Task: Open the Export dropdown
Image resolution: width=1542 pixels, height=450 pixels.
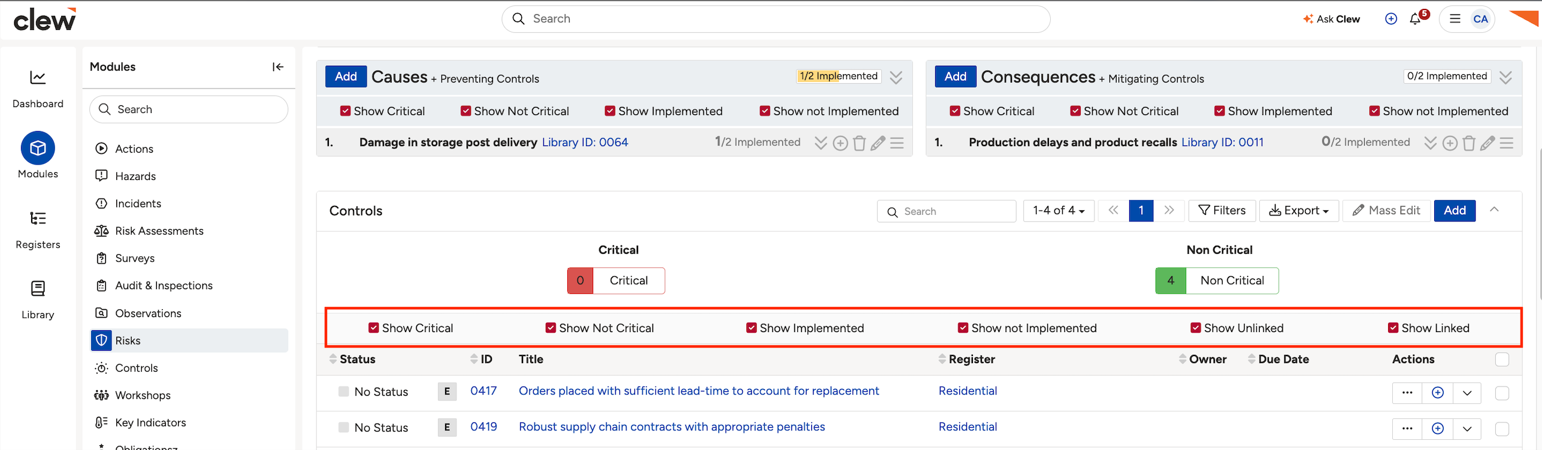Action: tap(1299, 211)
